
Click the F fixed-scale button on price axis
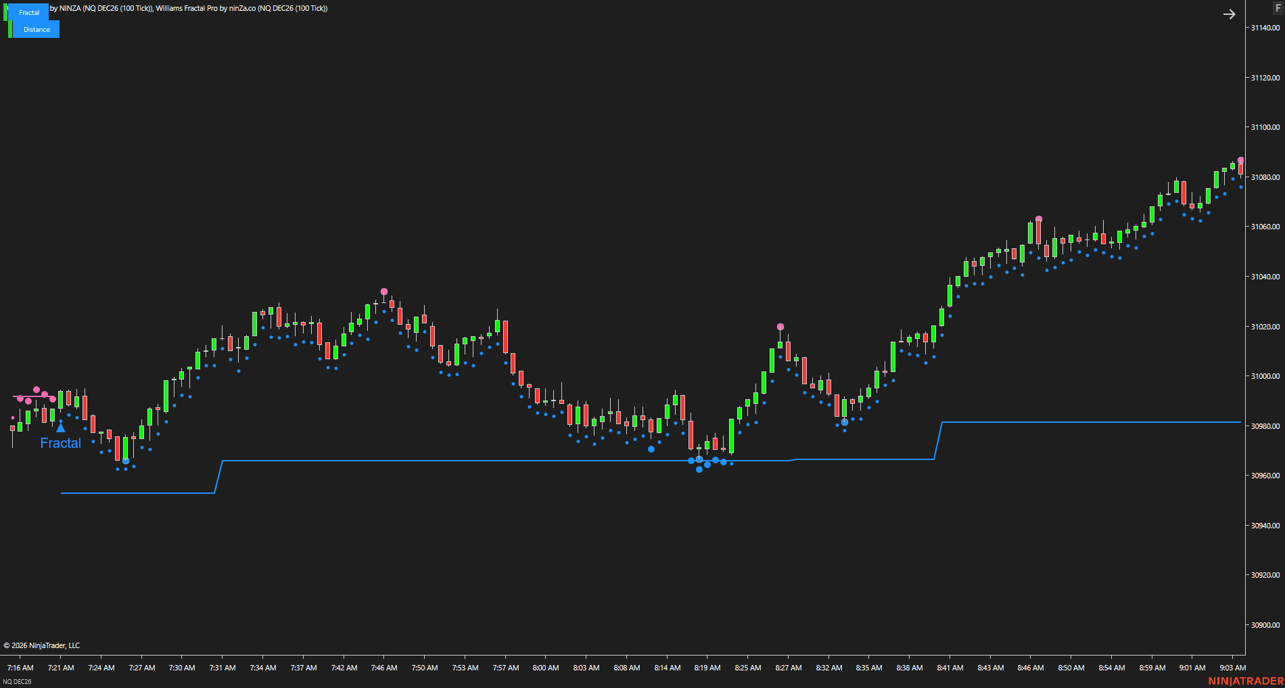(1278, 7)
